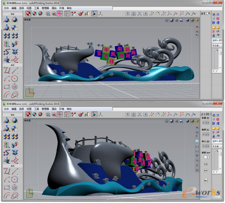Image resolution: width=225 pixels, height=203 pixels.
Task: Select the blue twisted block tool in top window
Action: 15,52
